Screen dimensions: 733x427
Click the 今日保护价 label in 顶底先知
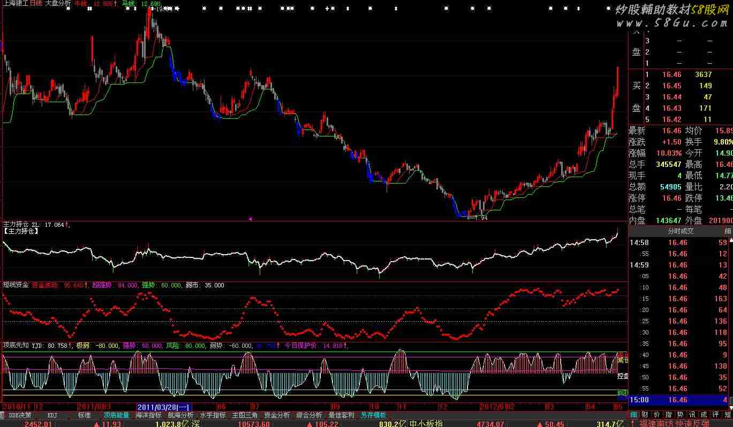[300, 346]
